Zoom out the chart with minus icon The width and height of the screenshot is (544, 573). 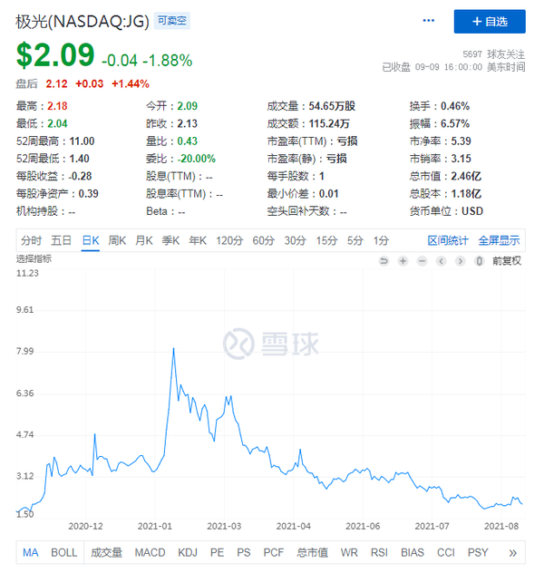click(x=422, y=261)
